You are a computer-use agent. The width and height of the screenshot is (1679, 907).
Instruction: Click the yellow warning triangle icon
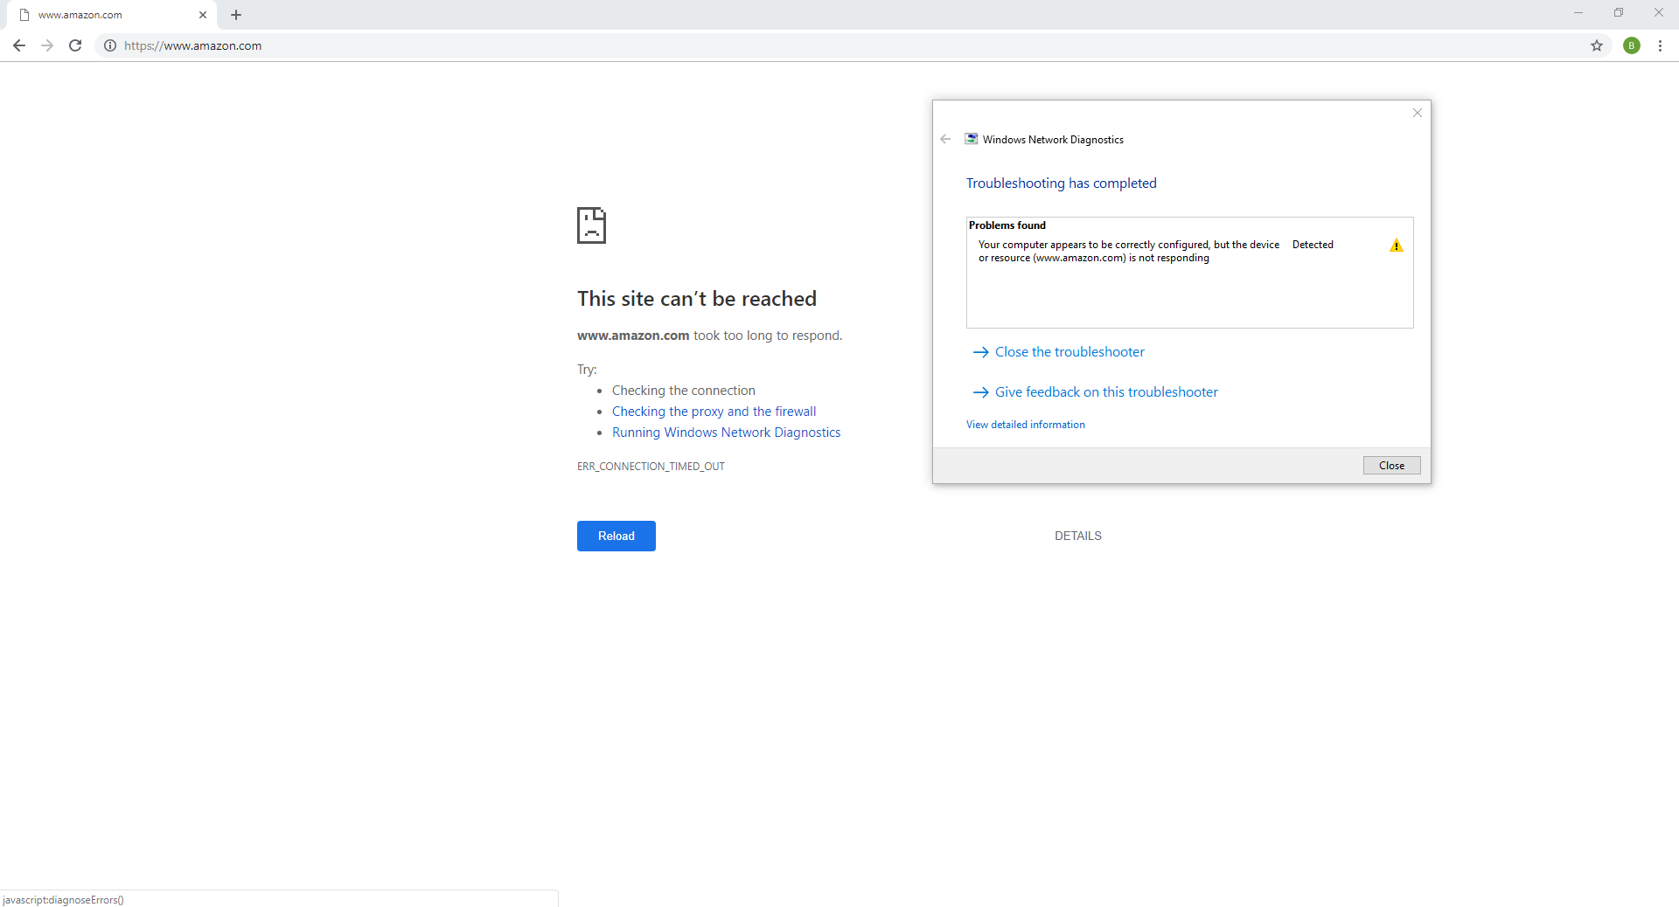(x=1397, y=246)
